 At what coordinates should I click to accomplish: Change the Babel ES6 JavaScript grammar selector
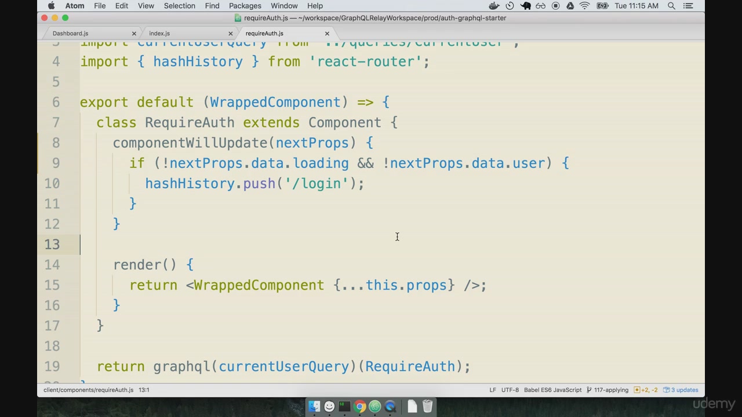pos(552,390)
